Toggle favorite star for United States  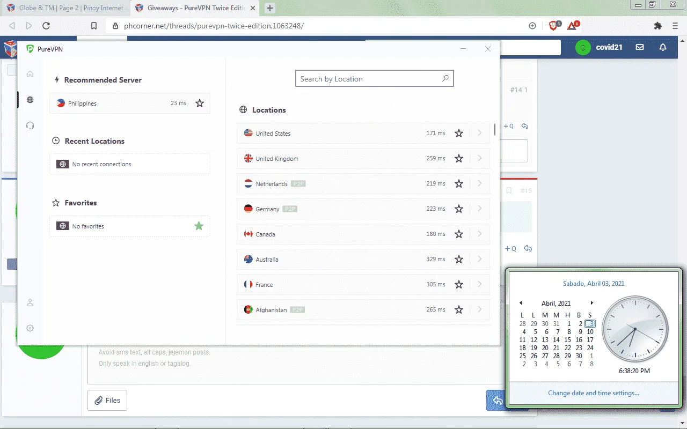coord(459,133)
